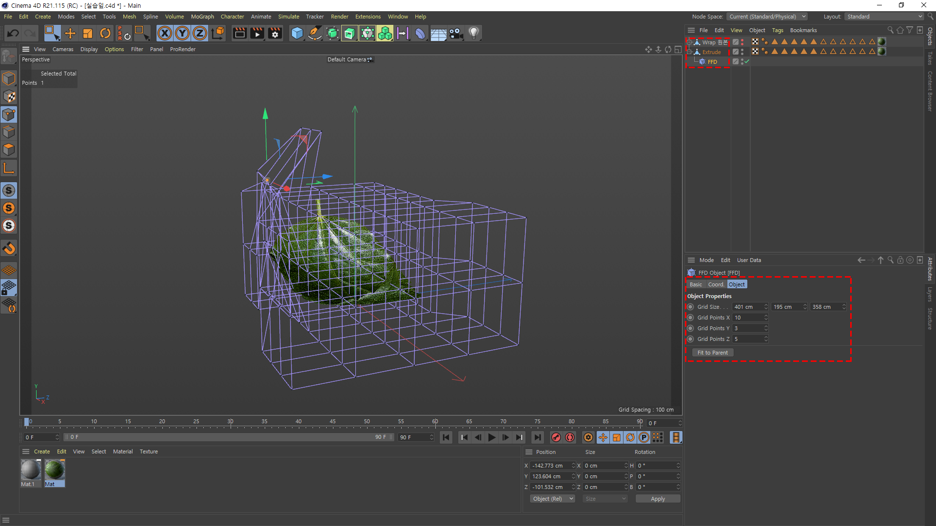Open the Edit Render Settings icon

click(275, 33)
